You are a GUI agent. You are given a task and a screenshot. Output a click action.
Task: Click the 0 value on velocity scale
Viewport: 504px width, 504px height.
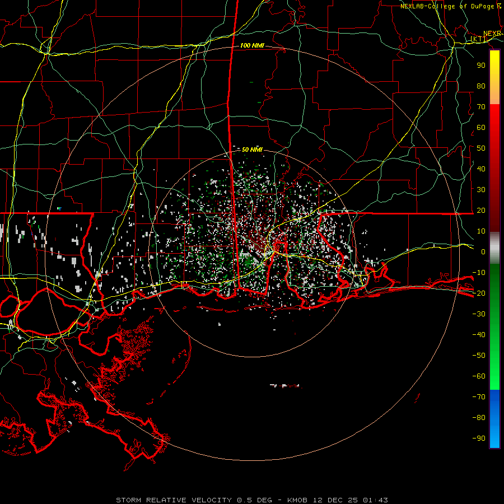click(x=483, y=251)
